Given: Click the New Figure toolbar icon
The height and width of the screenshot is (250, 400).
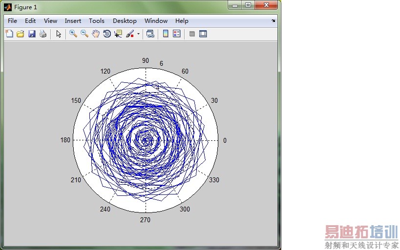Looking at the screenshot, I should tap(9, 34).
